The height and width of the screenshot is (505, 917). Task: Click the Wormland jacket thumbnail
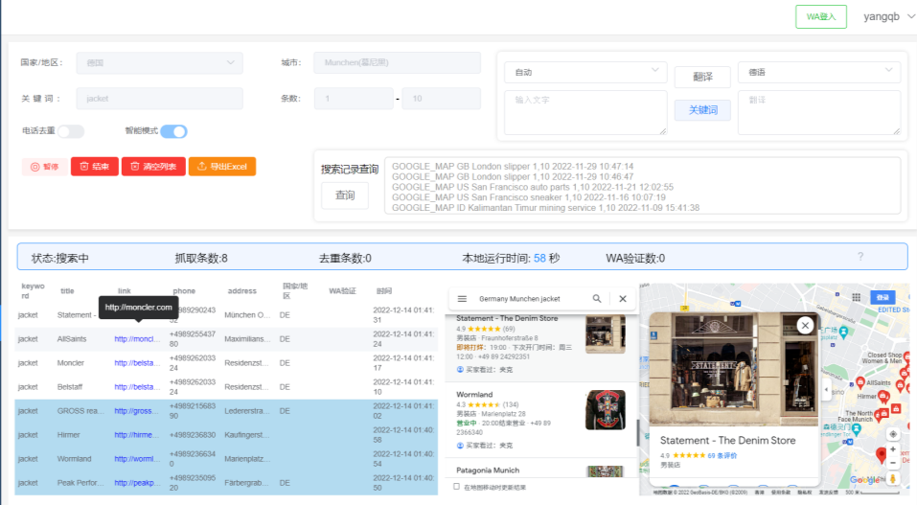pos(606,409)
